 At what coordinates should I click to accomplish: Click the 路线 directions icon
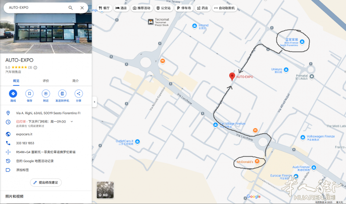pos(13,94)
